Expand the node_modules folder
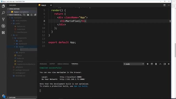This screenshot has height=99, width=176. pos(22,21)
